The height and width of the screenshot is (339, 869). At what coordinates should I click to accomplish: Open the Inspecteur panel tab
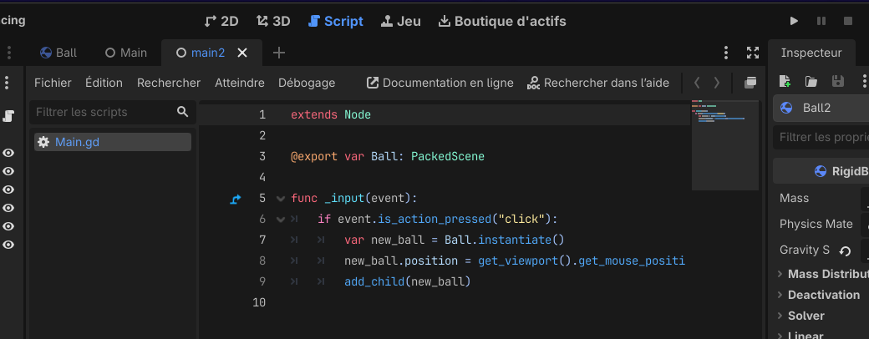click(811, 53)
